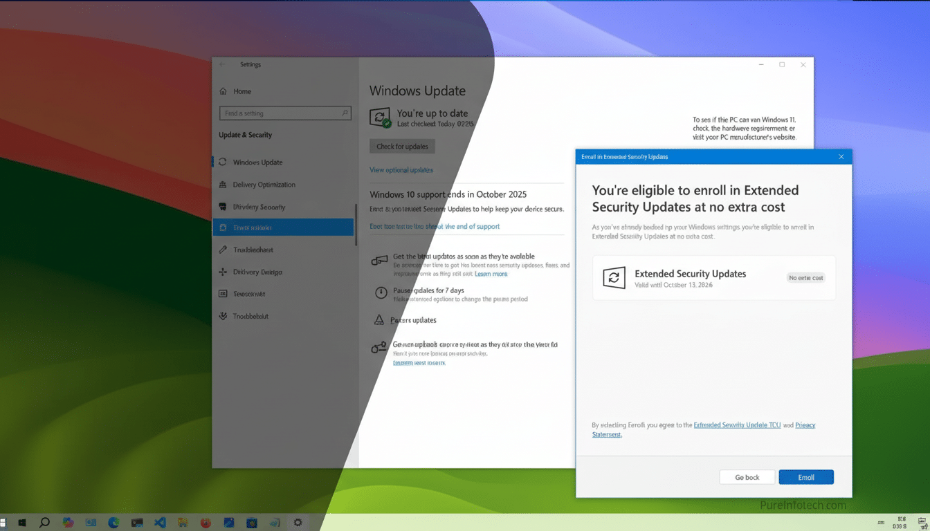Click the Check for updates button
The image size is (930, 531).
[x=401, y=146]
